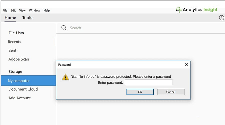Confirm the password with OK
Screen dimensions: 225x125
(x=140, y=92)
